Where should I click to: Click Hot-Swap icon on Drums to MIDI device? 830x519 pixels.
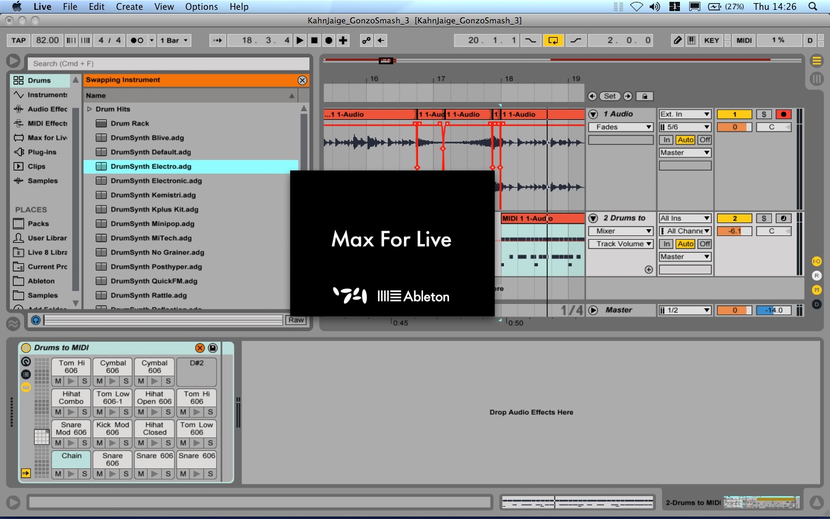tap(199, 348)
